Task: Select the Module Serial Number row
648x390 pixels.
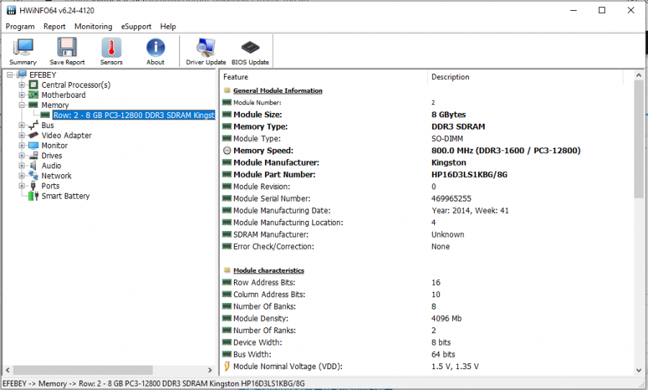Action: pos(421,199)
